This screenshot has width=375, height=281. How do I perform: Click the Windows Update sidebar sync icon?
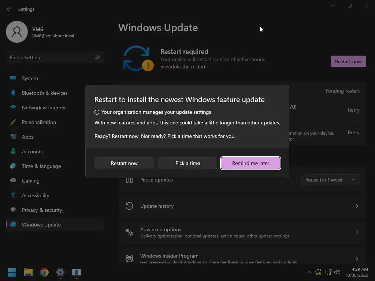(13, 224)
